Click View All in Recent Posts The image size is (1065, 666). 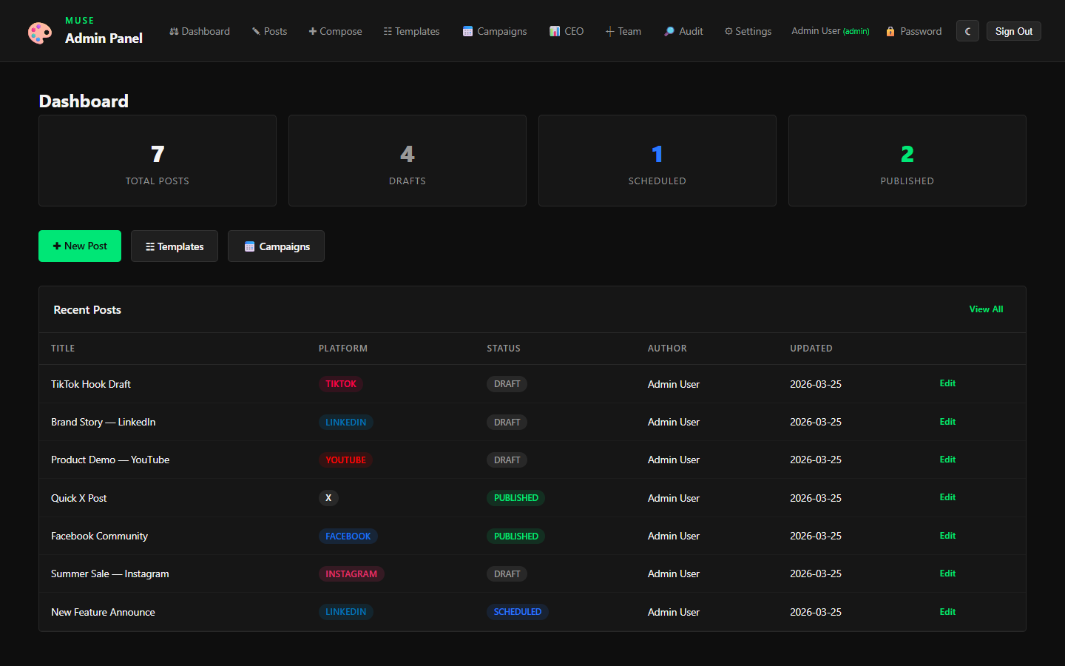click(986, 309)
